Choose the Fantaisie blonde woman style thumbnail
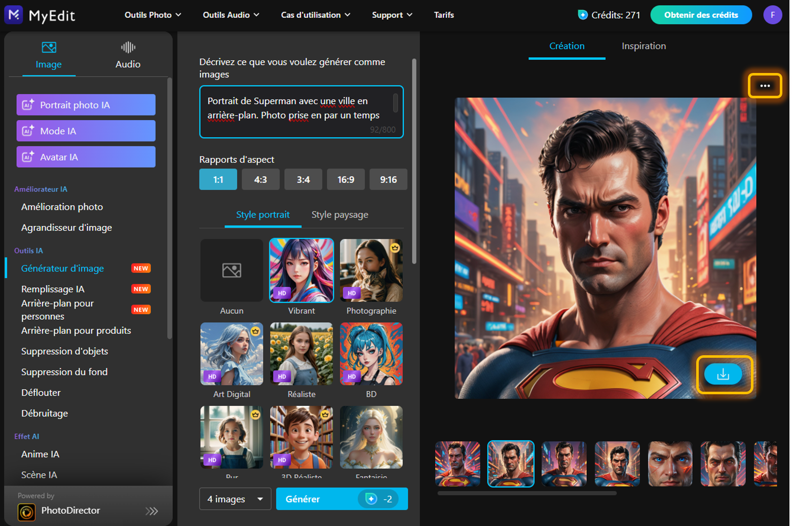 pos(371,437)
